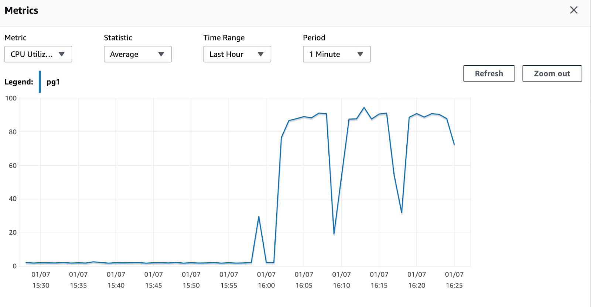The width and height of the screenshot is (591, 307).
Task: Click the blue pg1 legend color bar
Action: (40, 82)
